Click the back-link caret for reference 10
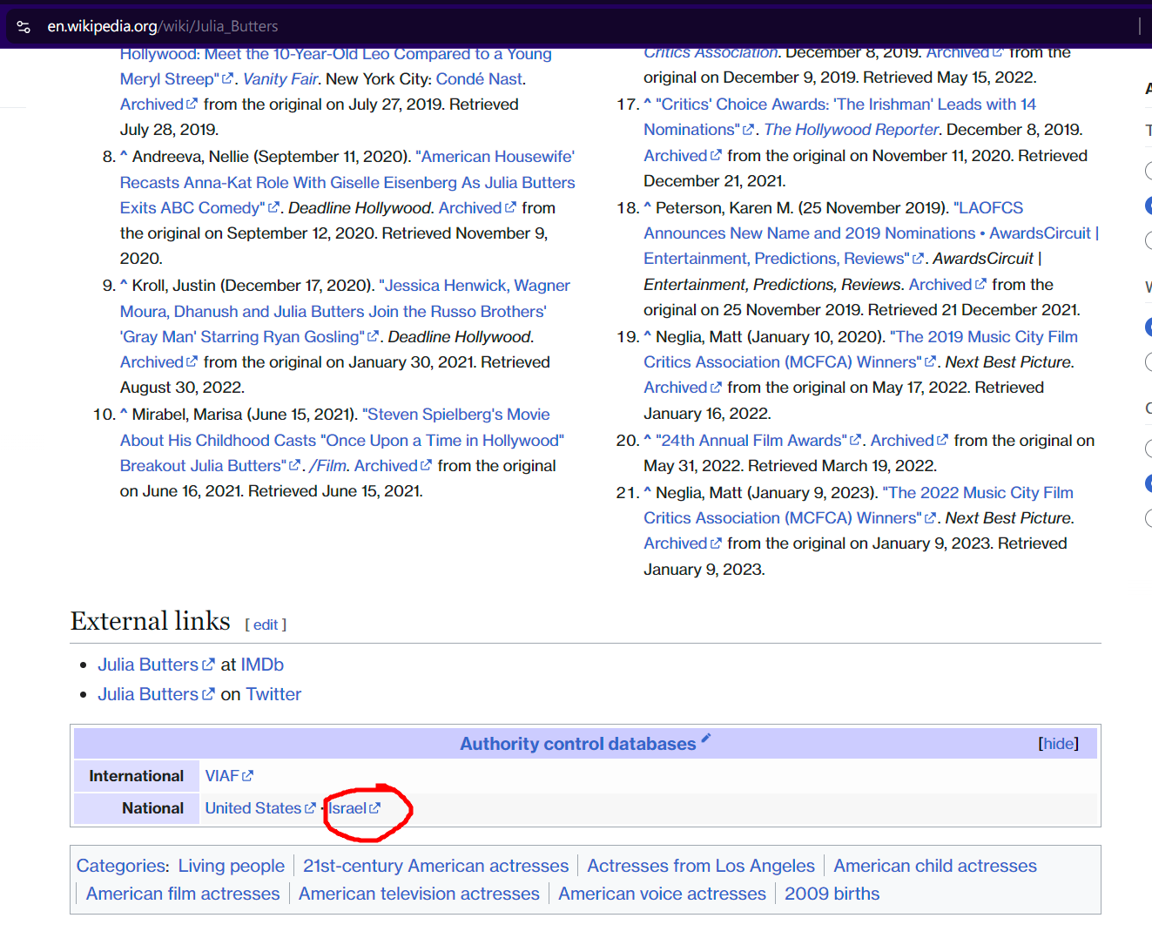 click(124, 415)
